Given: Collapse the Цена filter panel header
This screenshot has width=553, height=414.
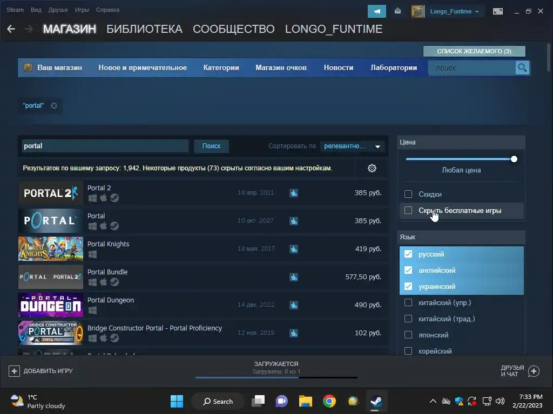Looking at the screenshot, I should tap(461, 142).
